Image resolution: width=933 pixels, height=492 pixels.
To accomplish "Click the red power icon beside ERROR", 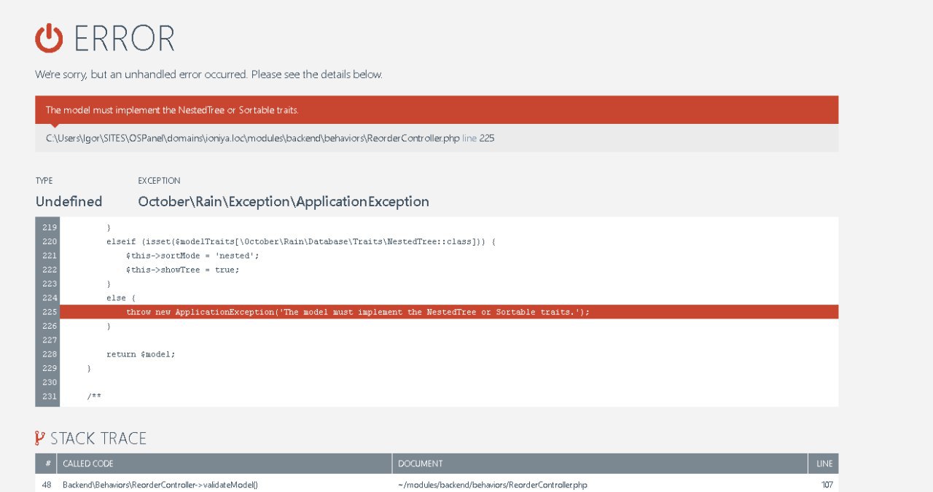I will 49,38.
